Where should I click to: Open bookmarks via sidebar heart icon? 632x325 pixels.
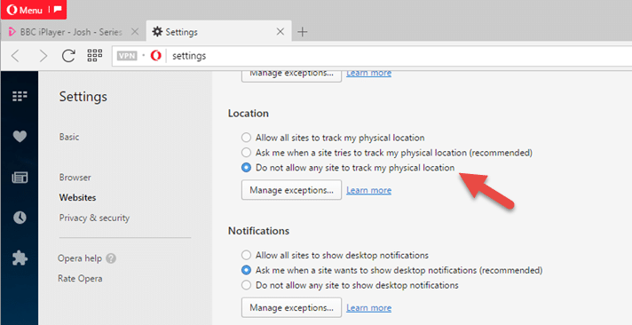click(20, 136)
